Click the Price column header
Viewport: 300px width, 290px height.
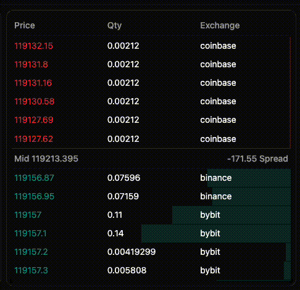25,25
